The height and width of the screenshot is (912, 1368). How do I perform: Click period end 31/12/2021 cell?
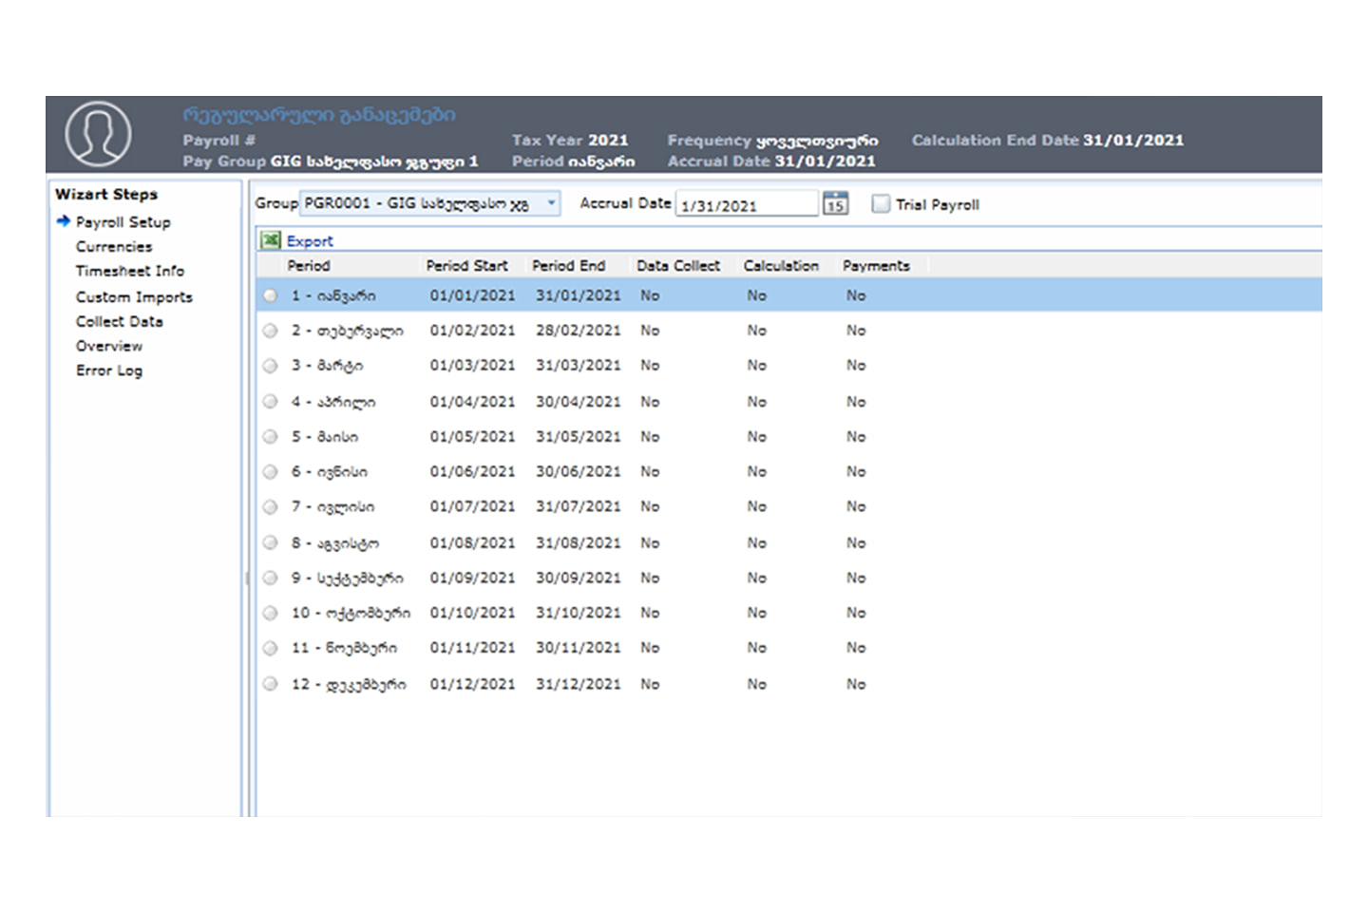(578, 684)
